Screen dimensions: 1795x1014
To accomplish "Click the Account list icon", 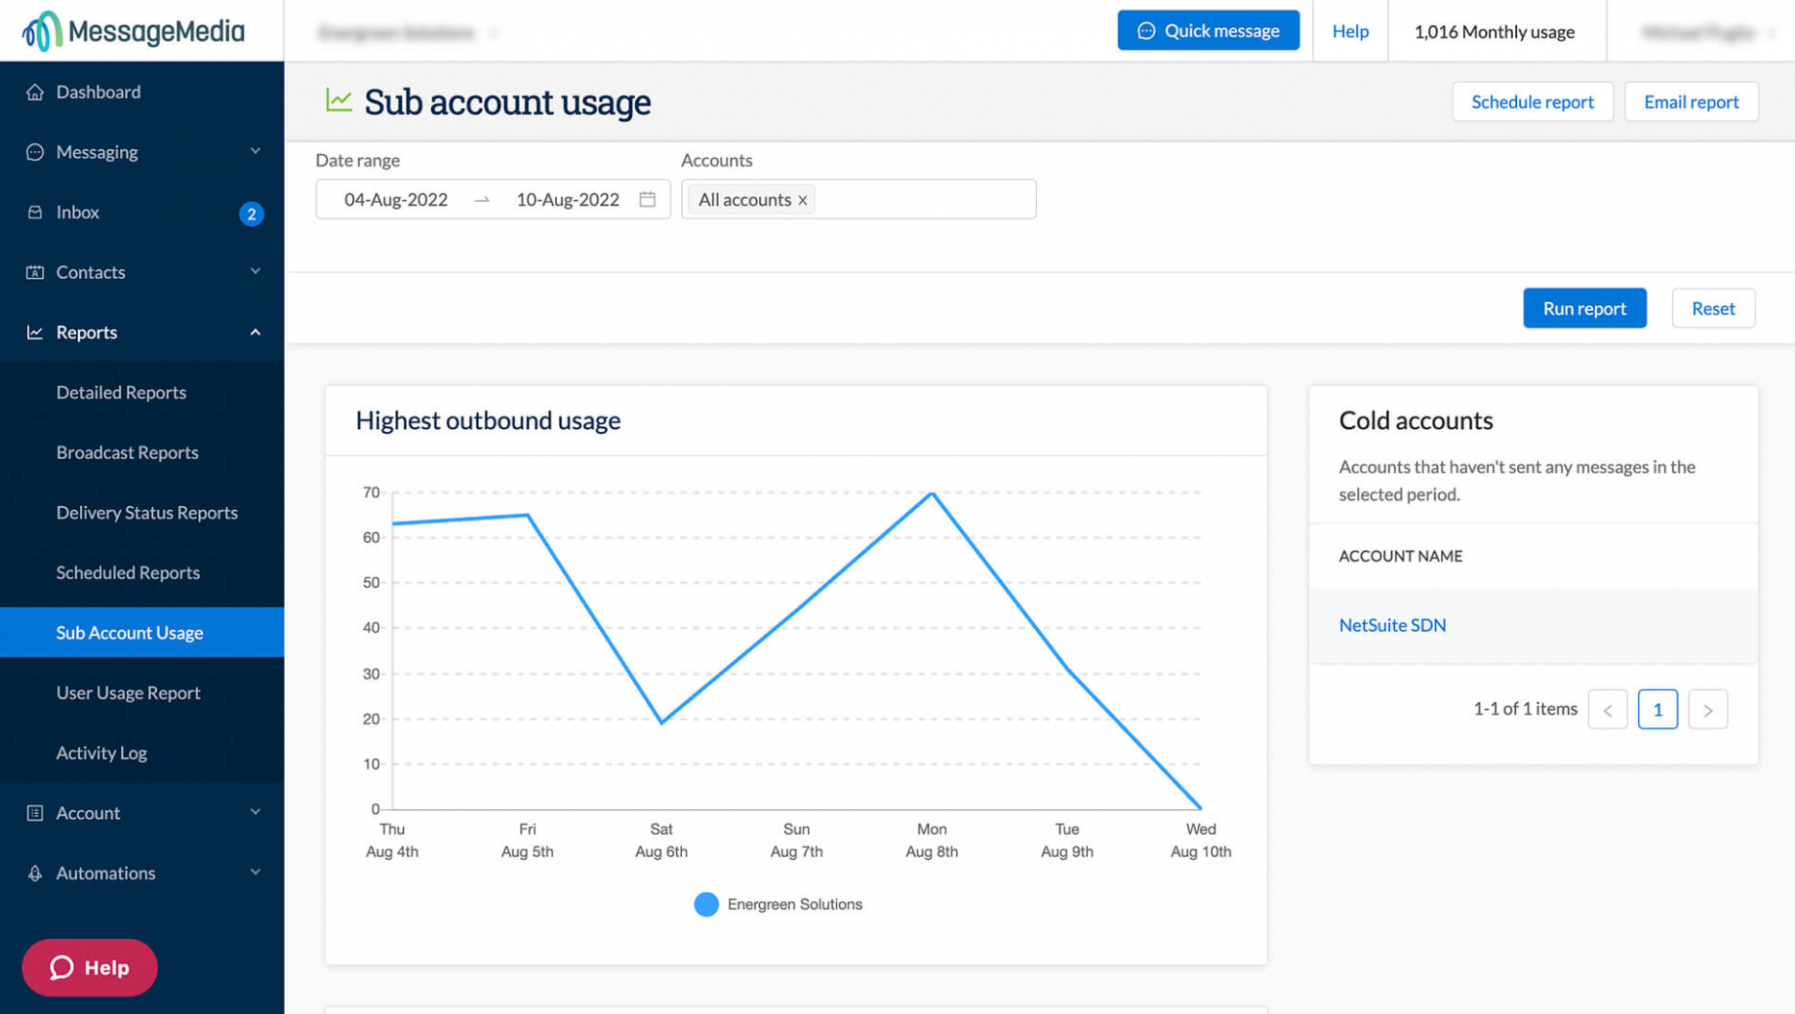I will point(35,813).
